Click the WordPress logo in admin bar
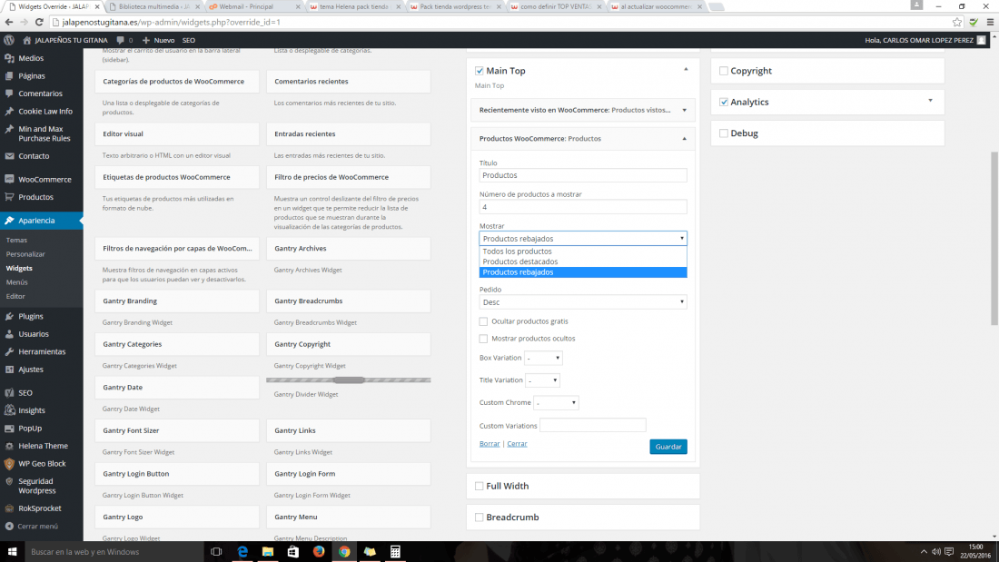Viewport: 999px width, 562px height. (x=9, y=40)
